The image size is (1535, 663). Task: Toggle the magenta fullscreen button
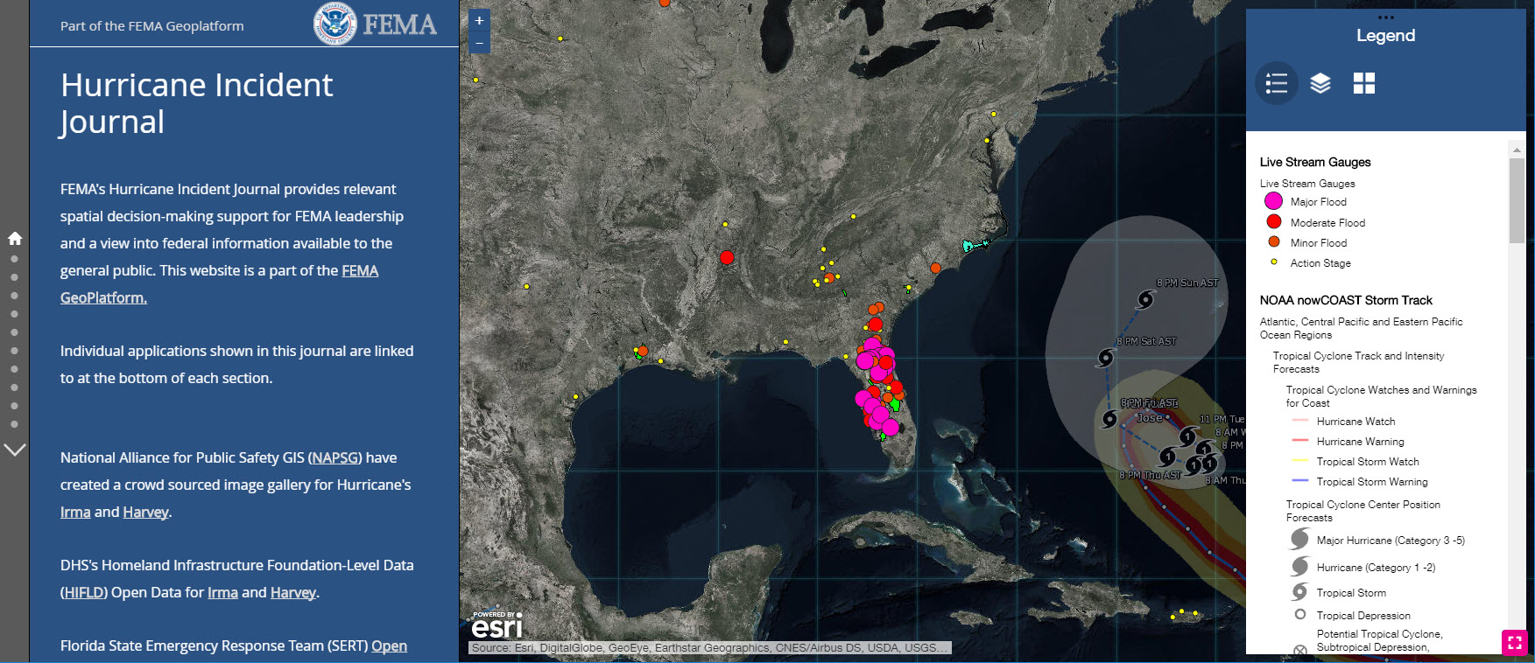[1514, 642]
